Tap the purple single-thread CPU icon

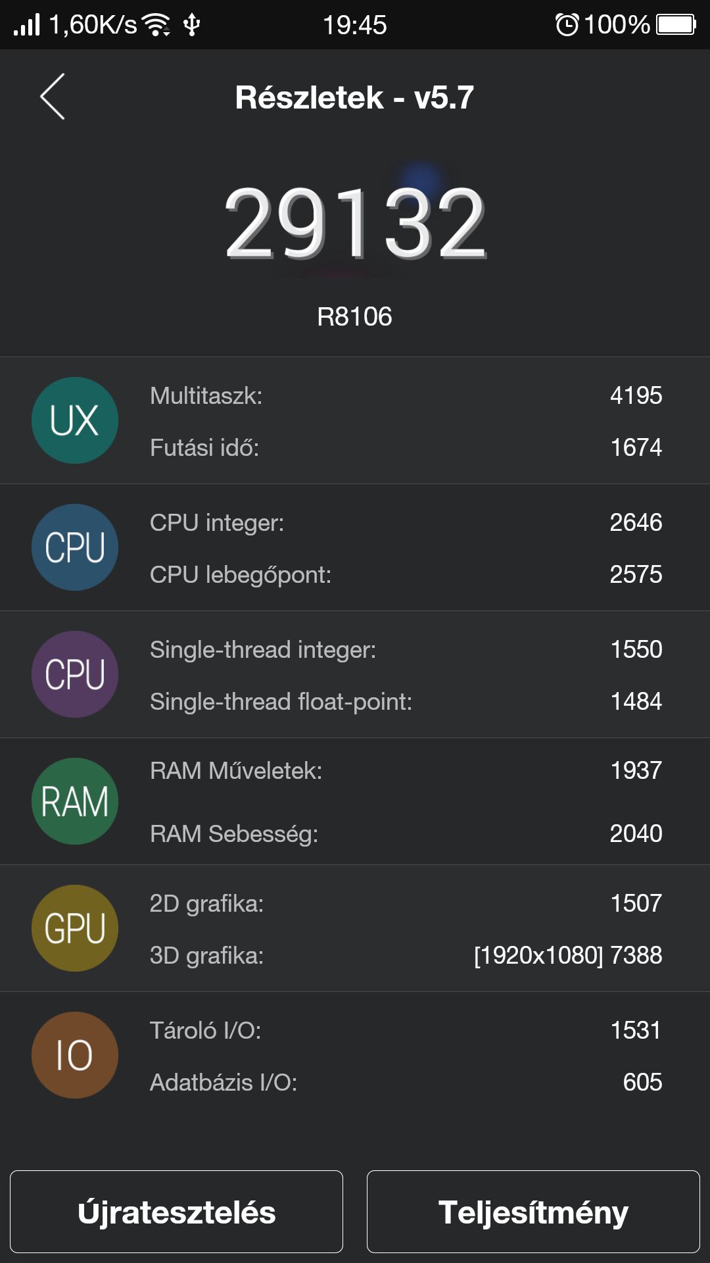tap(75, 674)
